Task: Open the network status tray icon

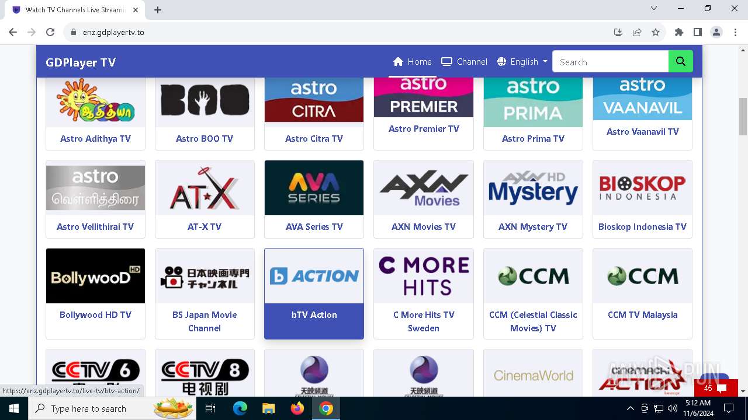Action: 659,408
